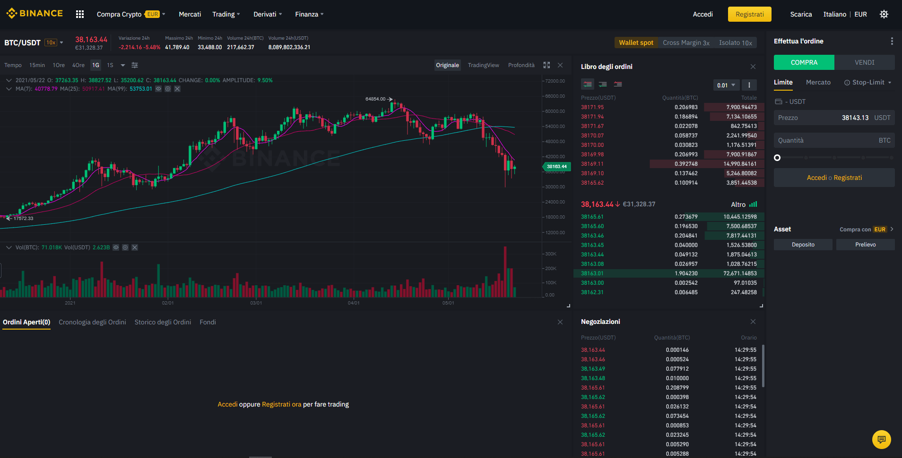
Task: Open Storico degli Ordini tab
Action: coord(163,322)
